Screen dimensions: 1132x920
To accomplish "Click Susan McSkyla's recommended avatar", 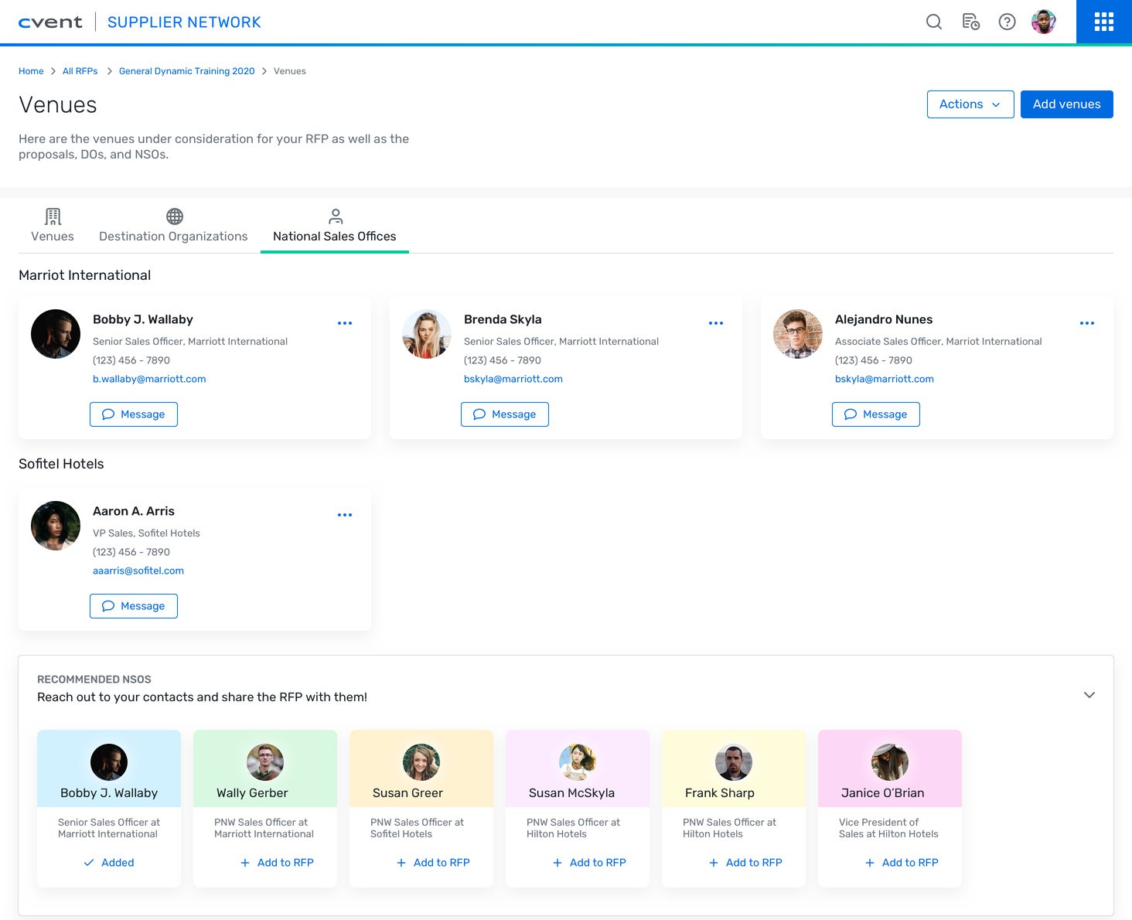I will 578,762.
